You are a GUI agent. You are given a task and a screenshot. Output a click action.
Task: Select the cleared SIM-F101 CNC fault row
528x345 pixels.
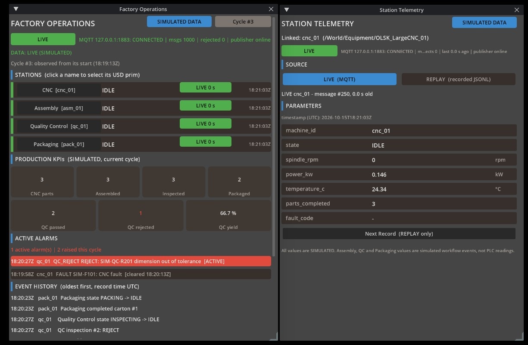141,274
